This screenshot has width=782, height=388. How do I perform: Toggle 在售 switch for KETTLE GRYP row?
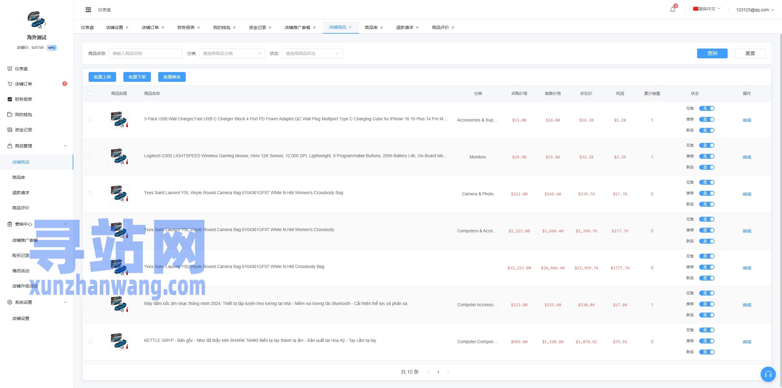(x=707, y=330)
